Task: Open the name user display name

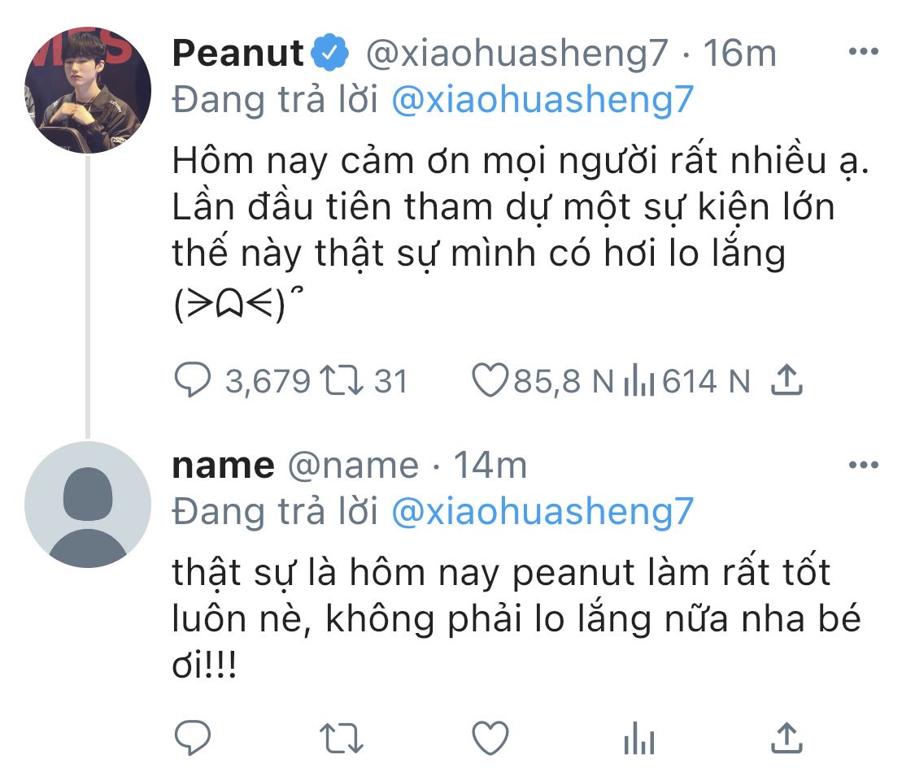Action: click(x=223, y=466)
